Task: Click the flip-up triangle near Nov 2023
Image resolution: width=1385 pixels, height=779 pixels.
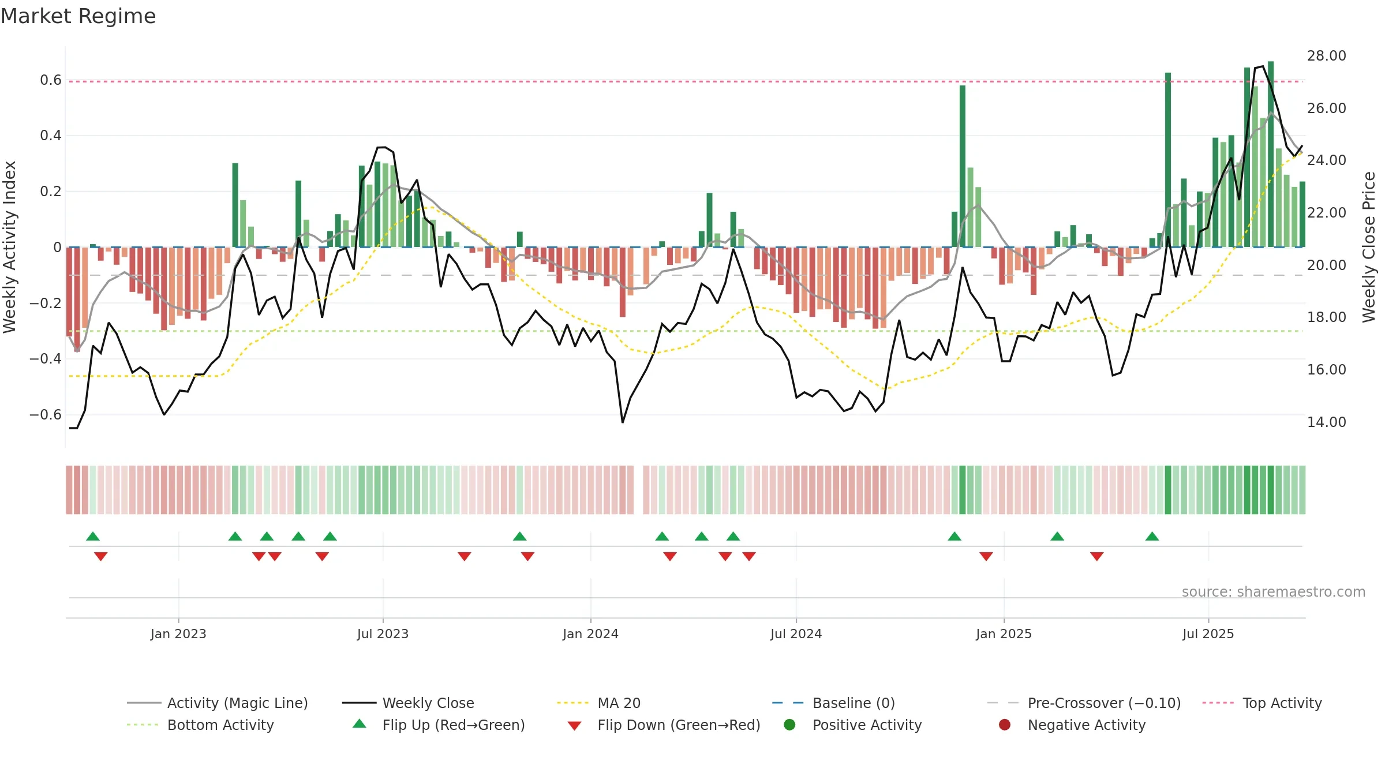Action: 519,536
